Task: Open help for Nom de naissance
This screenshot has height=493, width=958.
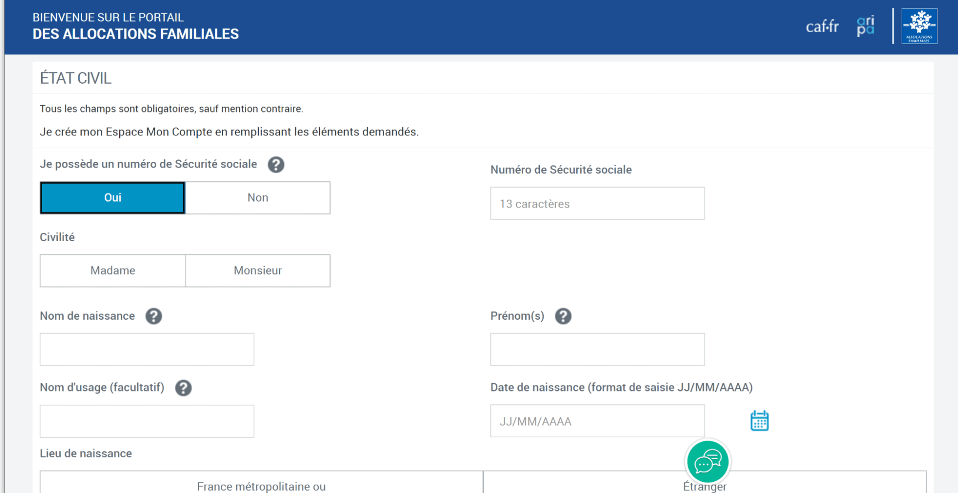Action: click(153, 316)
